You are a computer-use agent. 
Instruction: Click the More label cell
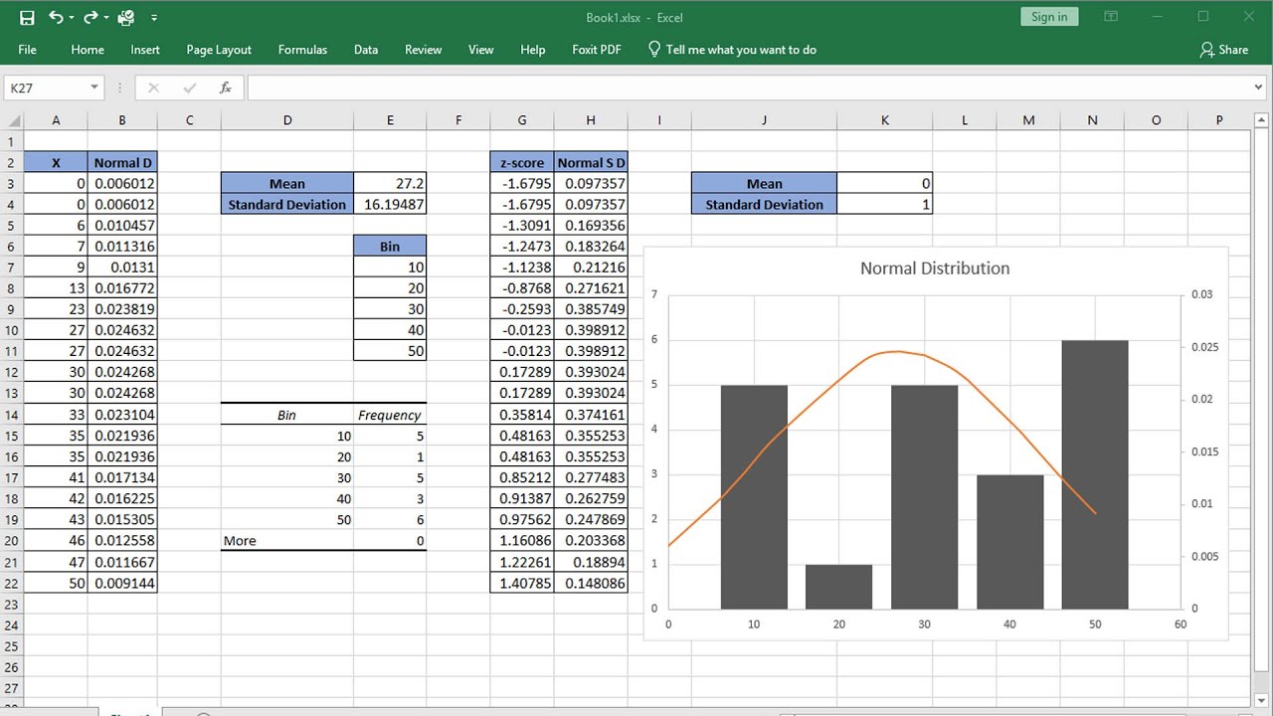tap(287, 541)
